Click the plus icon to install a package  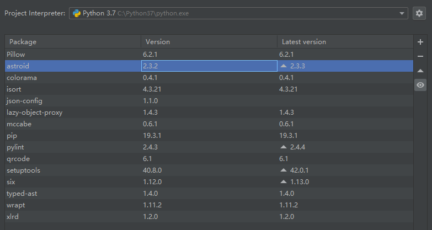[420, 42]
